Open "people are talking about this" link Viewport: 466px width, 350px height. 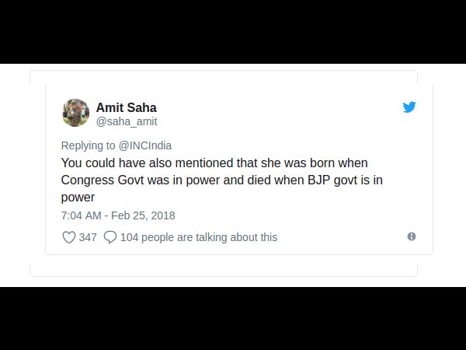point(209,237)
